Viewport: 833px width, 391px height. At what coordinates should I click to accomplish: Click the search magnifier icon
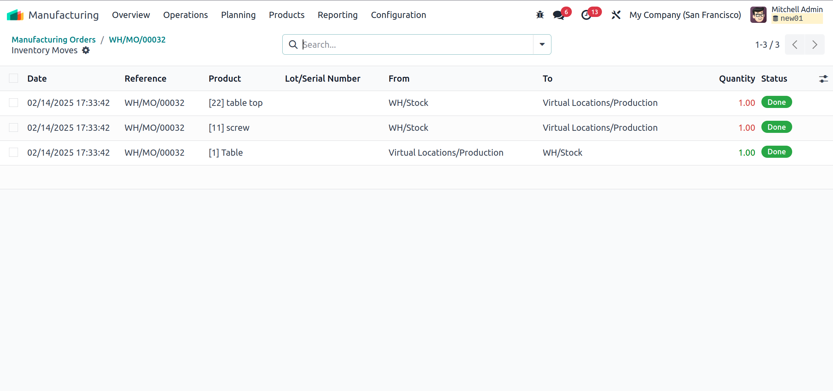[293, 45]
